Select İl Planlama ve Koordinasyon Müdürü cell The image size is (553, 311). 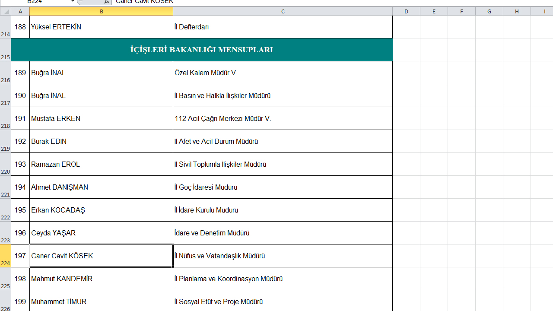(283, 279)
